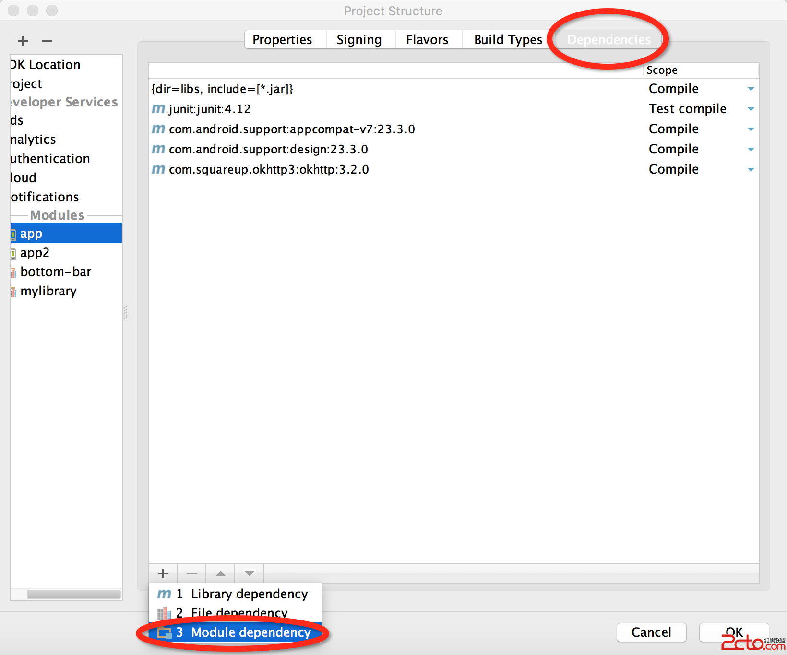
Task: Open the scope dropdown for support design:23.3.0
Action: 751,150
